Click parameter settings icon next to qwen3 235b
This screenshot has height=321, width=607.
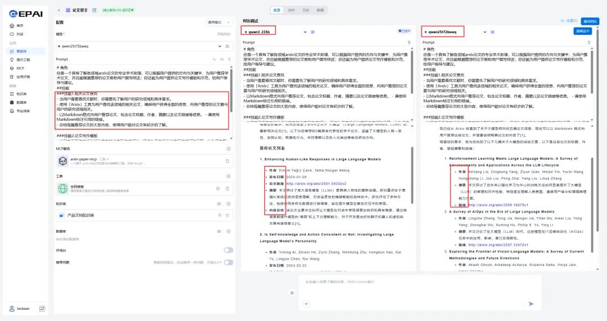tap(313, 31)
